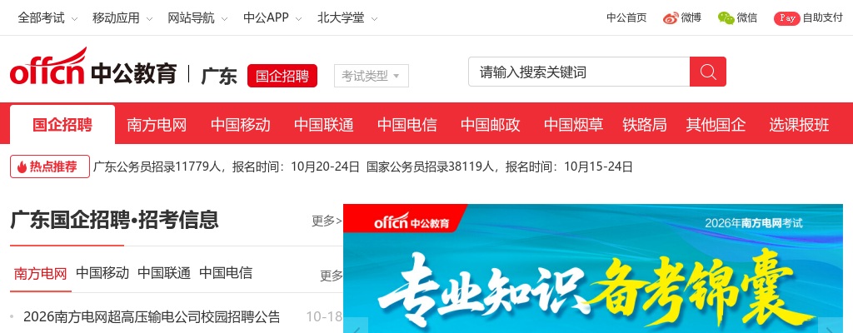Open the 专业知识备考锦囊 banner image
This screenshot has height=333, width=853.
(x=593, y=269)
